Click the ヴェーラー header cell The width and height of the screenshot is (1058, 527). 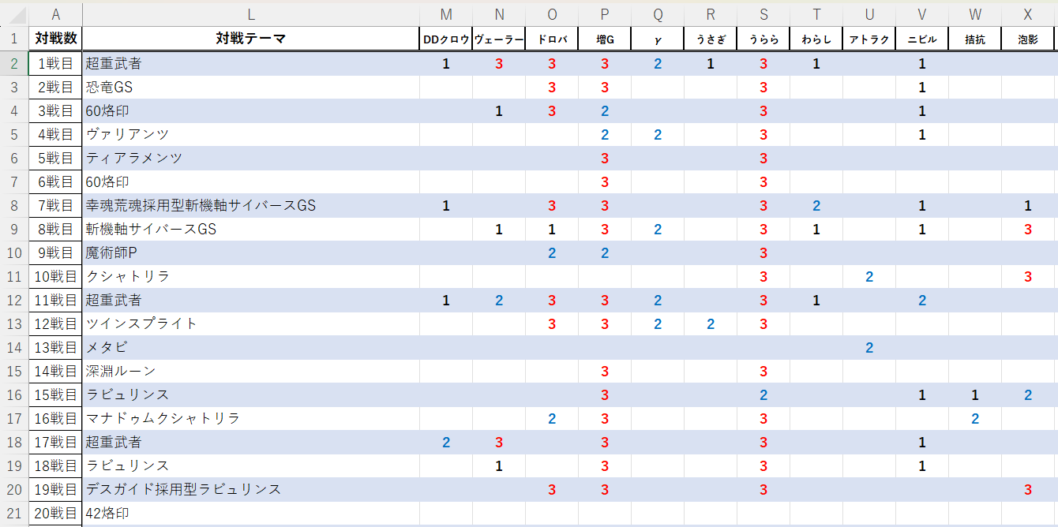pos(499,39)
